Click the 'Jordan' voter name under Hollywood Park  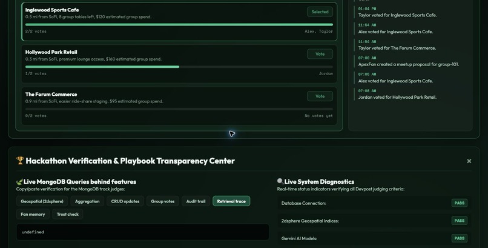pos(326,73)
